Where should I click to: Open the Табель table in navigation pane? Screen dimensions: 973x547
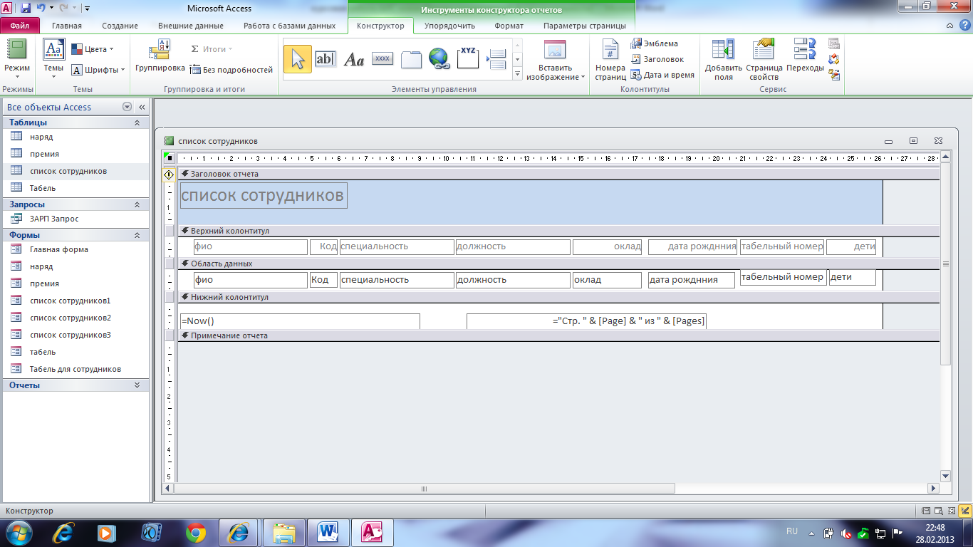(x=76, y=188)
